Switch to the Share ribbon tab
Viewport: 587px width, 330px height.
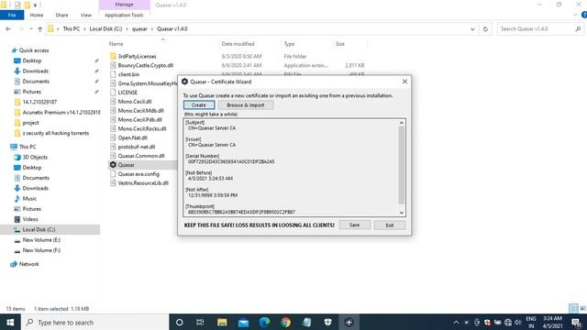coord(61,15)
